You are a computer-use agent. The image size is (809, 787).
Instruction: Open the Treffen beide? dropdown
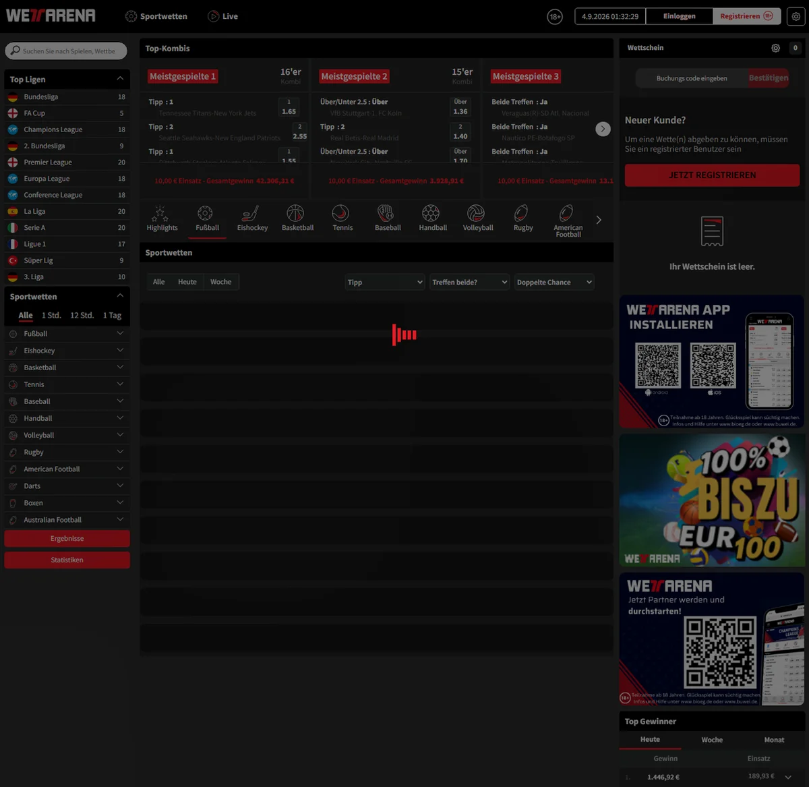[x=469, y=283]
